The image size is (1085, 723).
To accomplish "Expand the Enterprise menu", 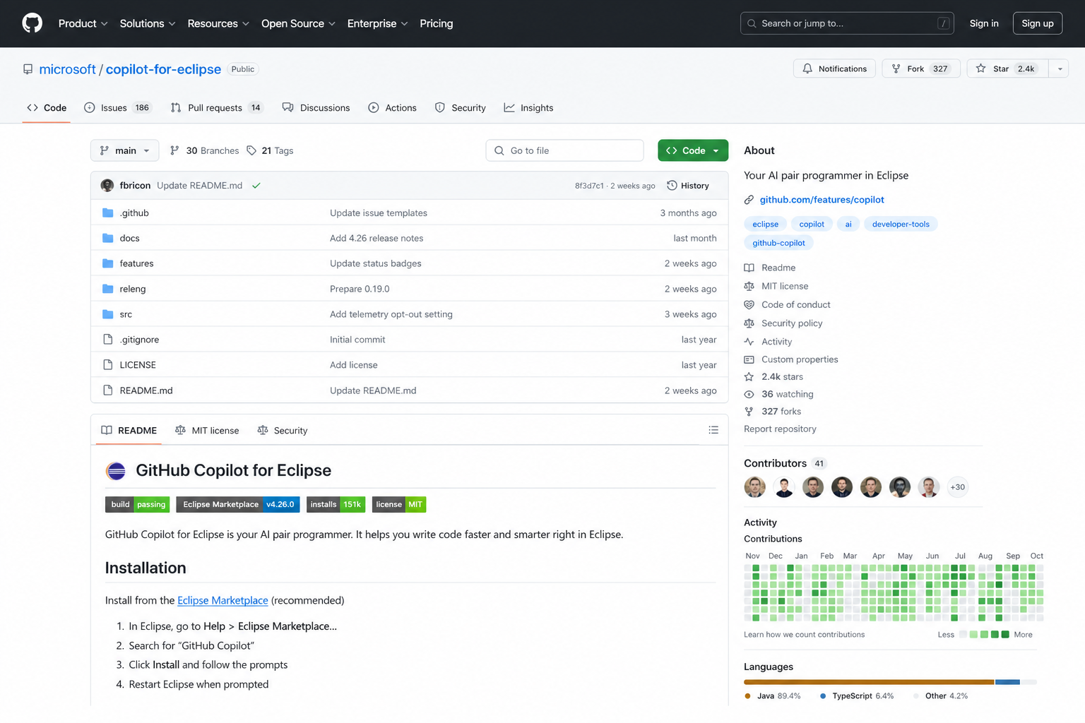I will pos(377,23).
